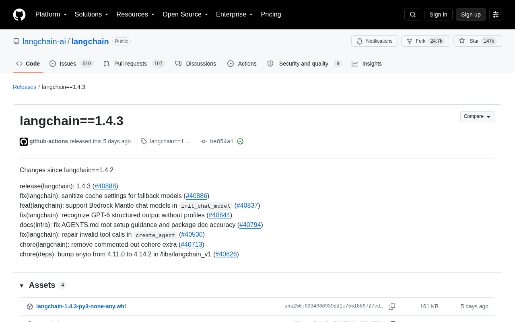
Task: Click the github-actions avatar
Action: tap(24, 142)
